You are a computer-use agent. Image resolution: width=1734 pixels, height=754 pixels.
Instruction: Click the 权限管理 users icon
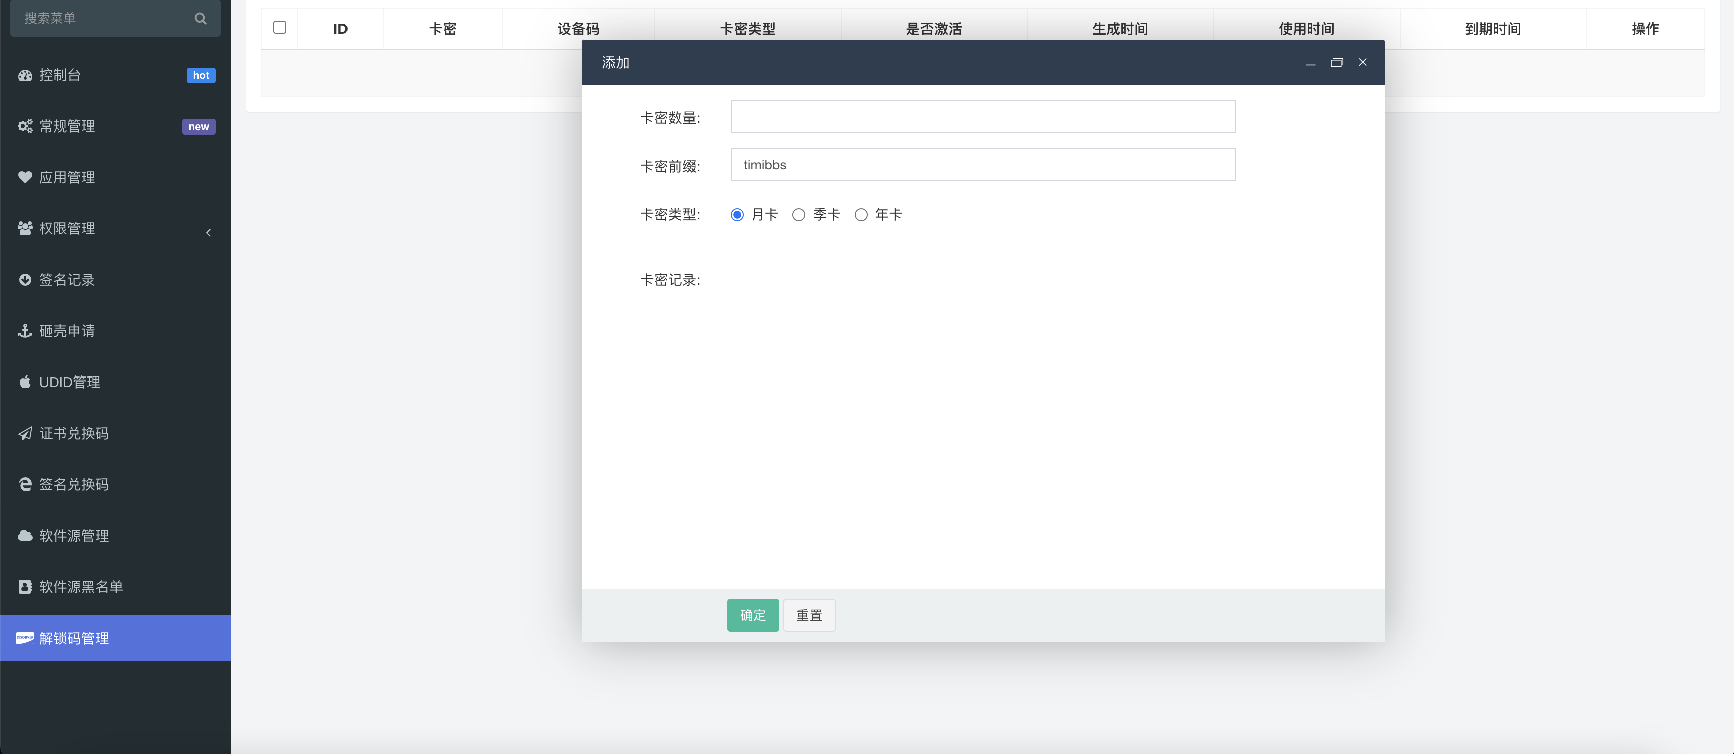25,229
